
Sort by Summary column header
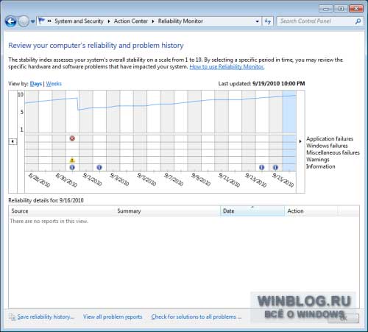point(168,211)
